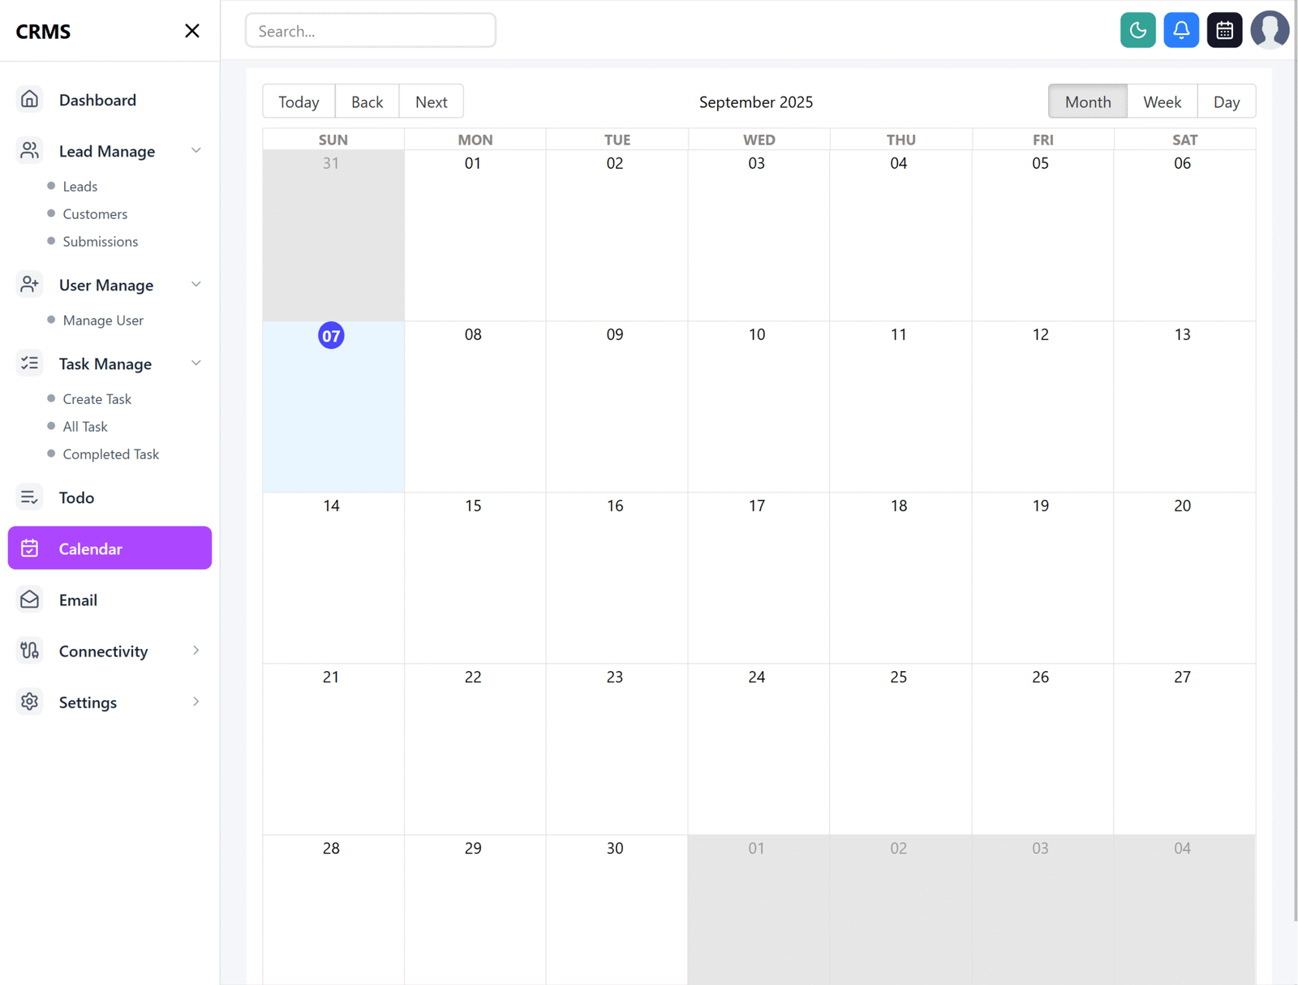Open the Completed Task page
1298x985 pixels.
(x=110, y=454)
